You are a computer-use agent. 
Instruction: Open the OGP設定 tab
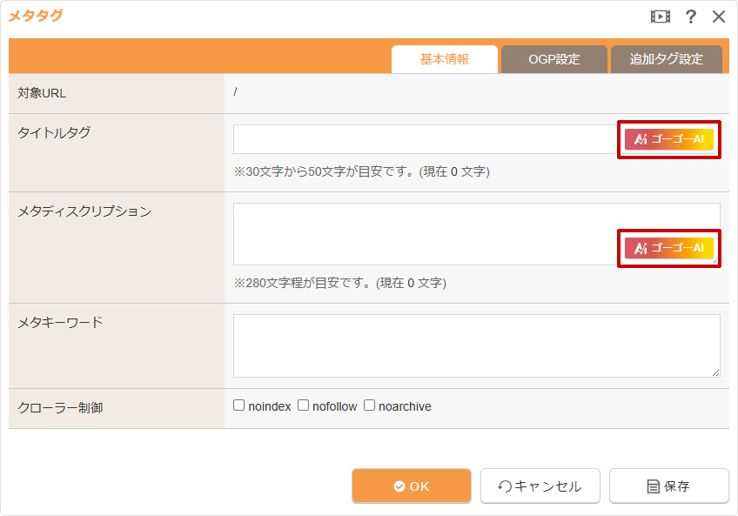click(x=553, y=59)
